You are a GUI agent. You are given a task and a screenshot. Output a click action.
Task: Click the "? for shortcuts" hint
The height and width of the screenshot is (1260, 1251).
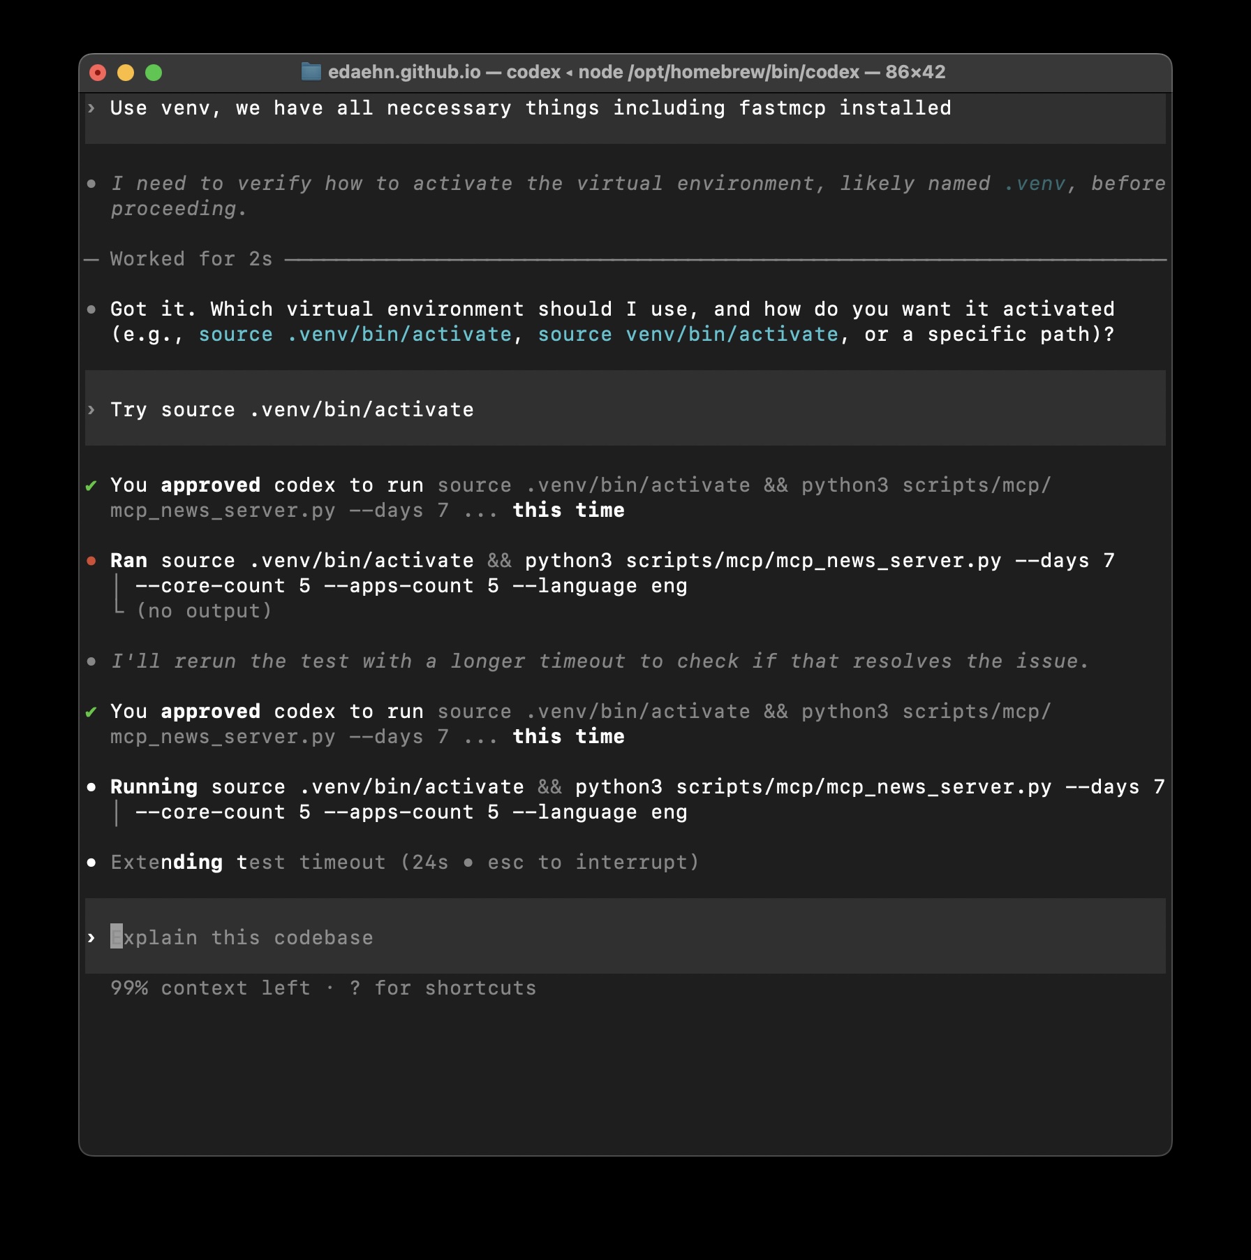443,988
